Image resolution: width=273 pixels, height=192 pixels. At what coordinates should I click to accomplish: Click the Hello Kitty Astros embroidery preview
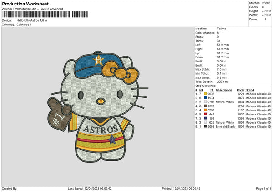coord(98,106)
